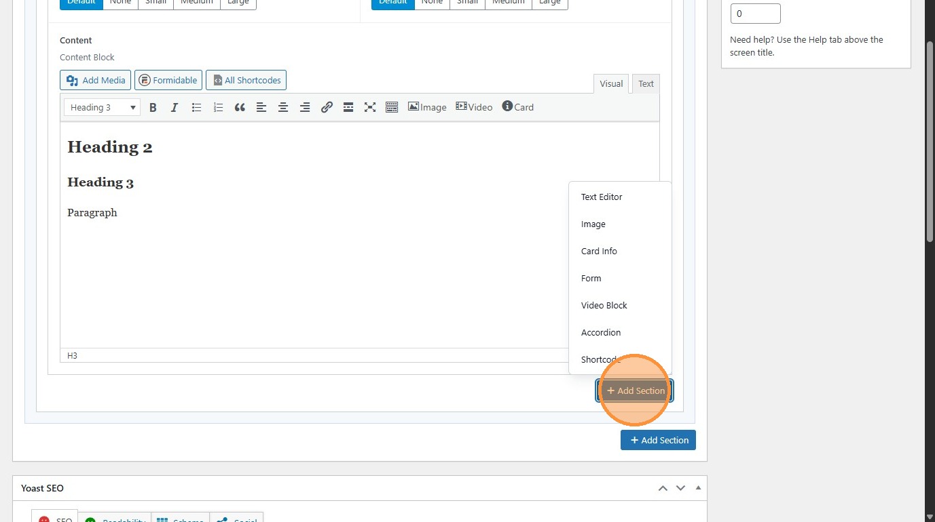Select Form in the section menu
This screenshot has width=935, height=522.
point(620,278)
